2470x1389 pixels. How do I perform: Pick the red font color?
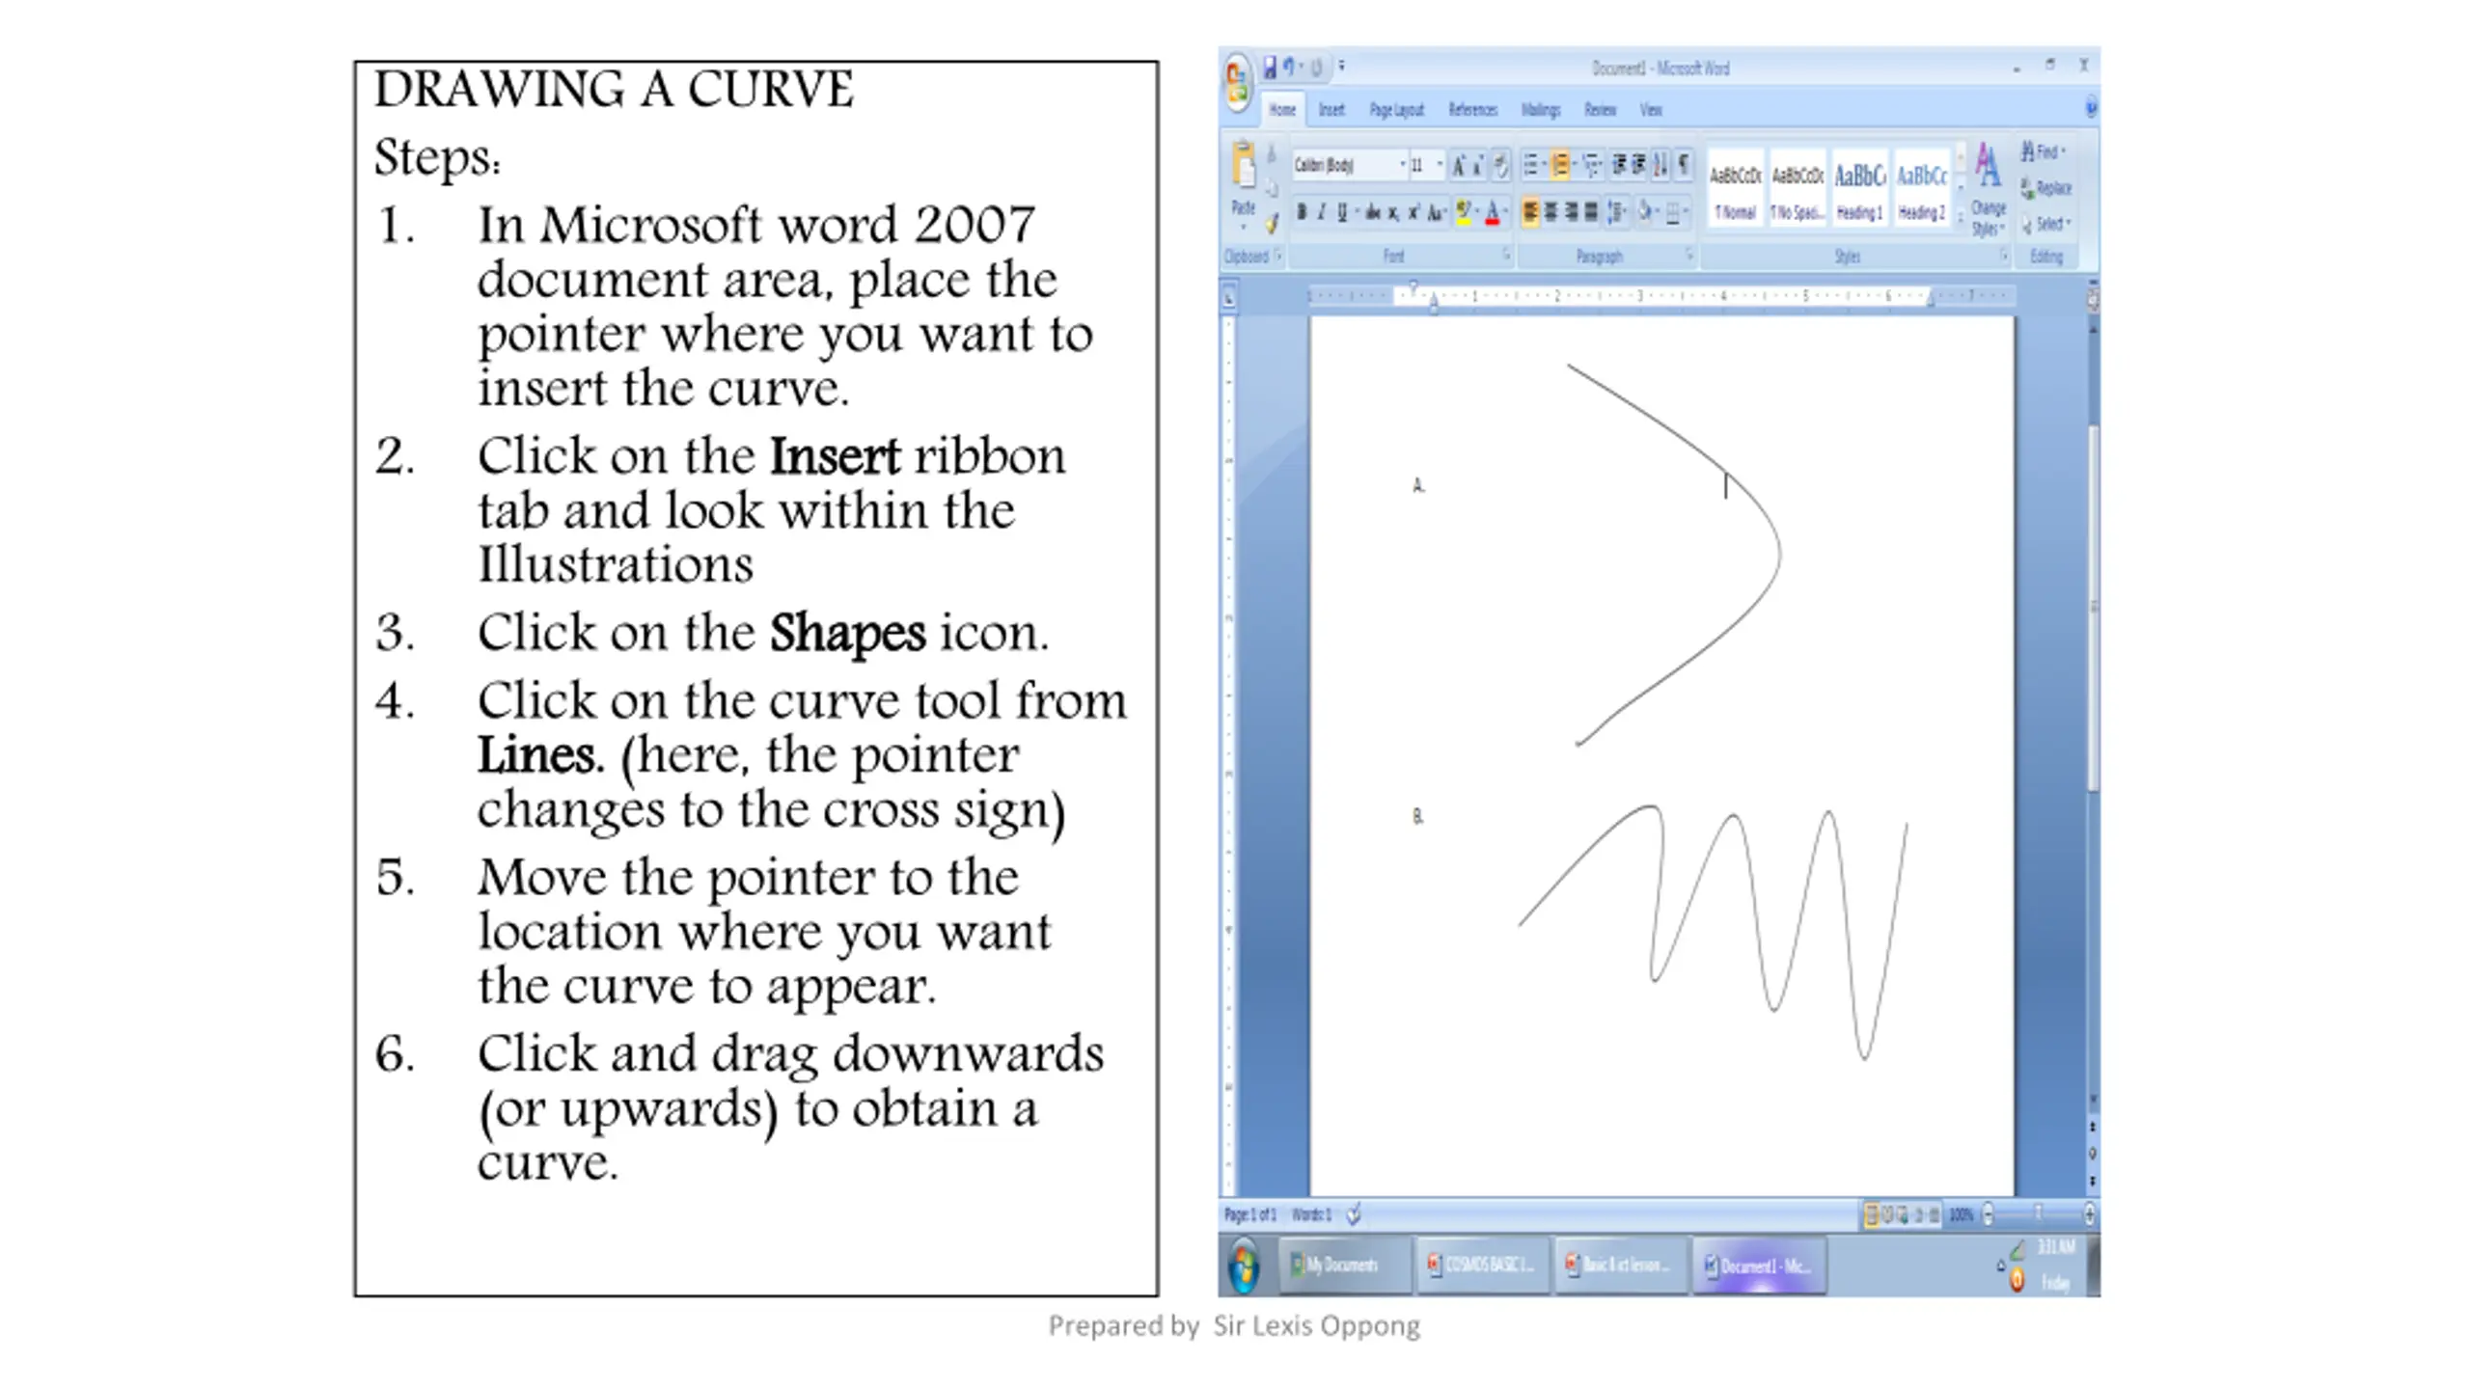point(1492,213)
